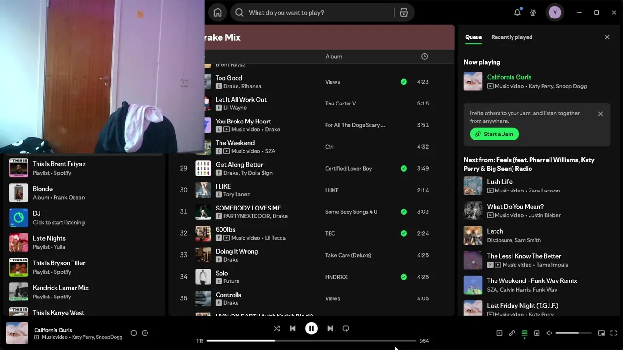Open notifications bell (What's New)
Image resolution: width=623 pixels, height=350 pixels.
(x=517, y=13)
